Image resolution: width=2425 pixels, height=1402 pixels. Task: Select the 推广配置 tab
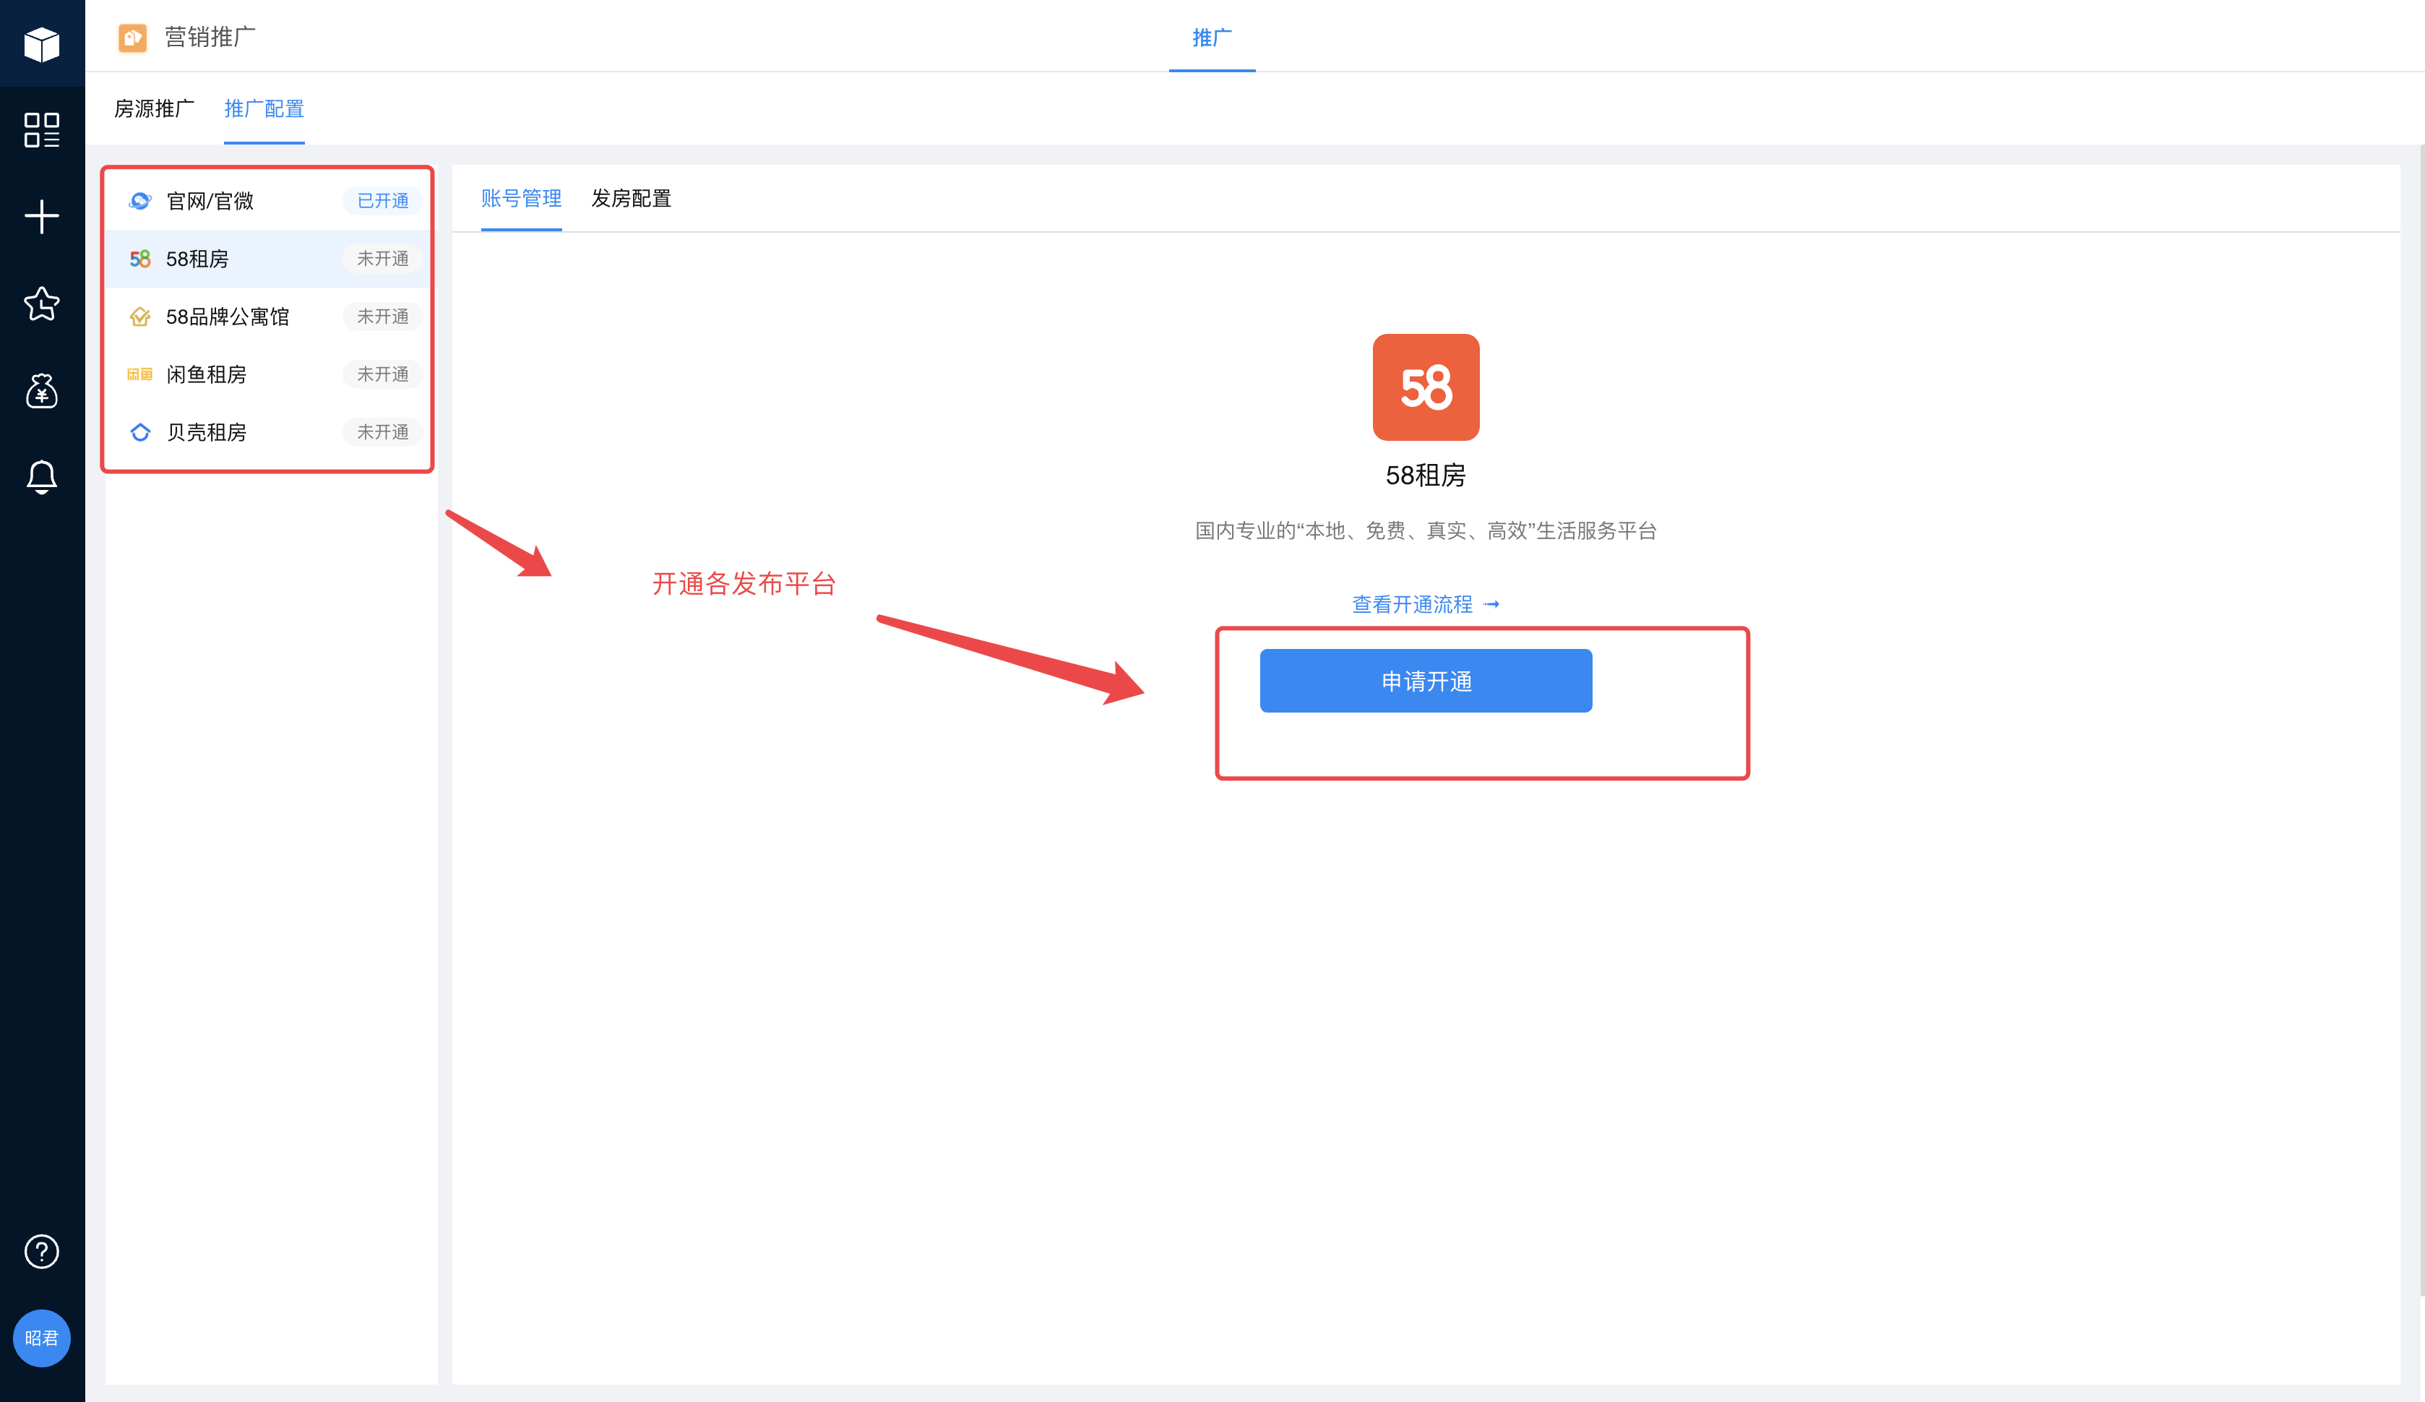click(264, 108)
